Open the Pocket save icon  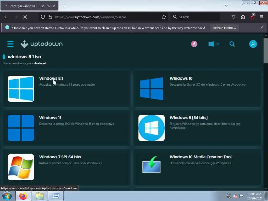point(233,17)
